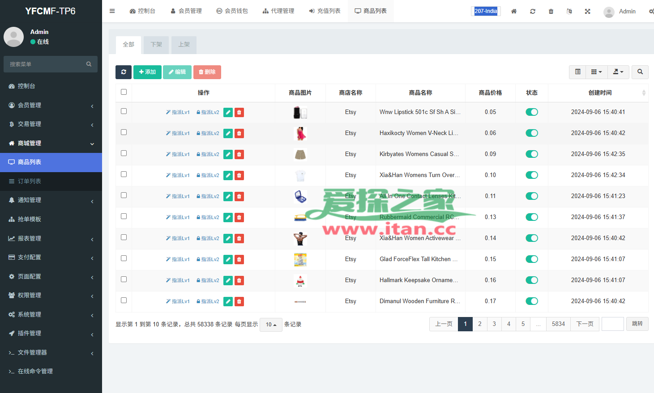Viewport: 654px width, 393px height.
Task: Click the Glad ForceFlex product thumbnail
Action: click(x=300, y=259)
